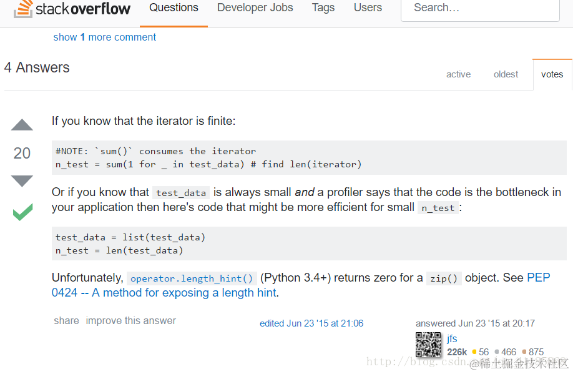Image resolution: width=573 pixels, height=374 pixels.
Task: Click the share link under the answer
Action: point(66,321)
